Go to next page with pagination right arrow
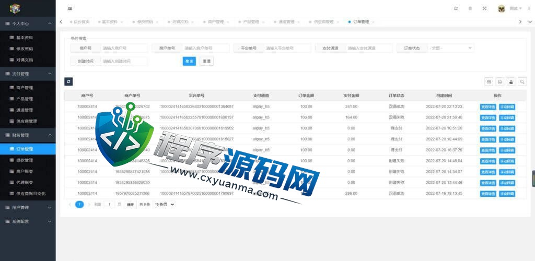 (89, 205)
